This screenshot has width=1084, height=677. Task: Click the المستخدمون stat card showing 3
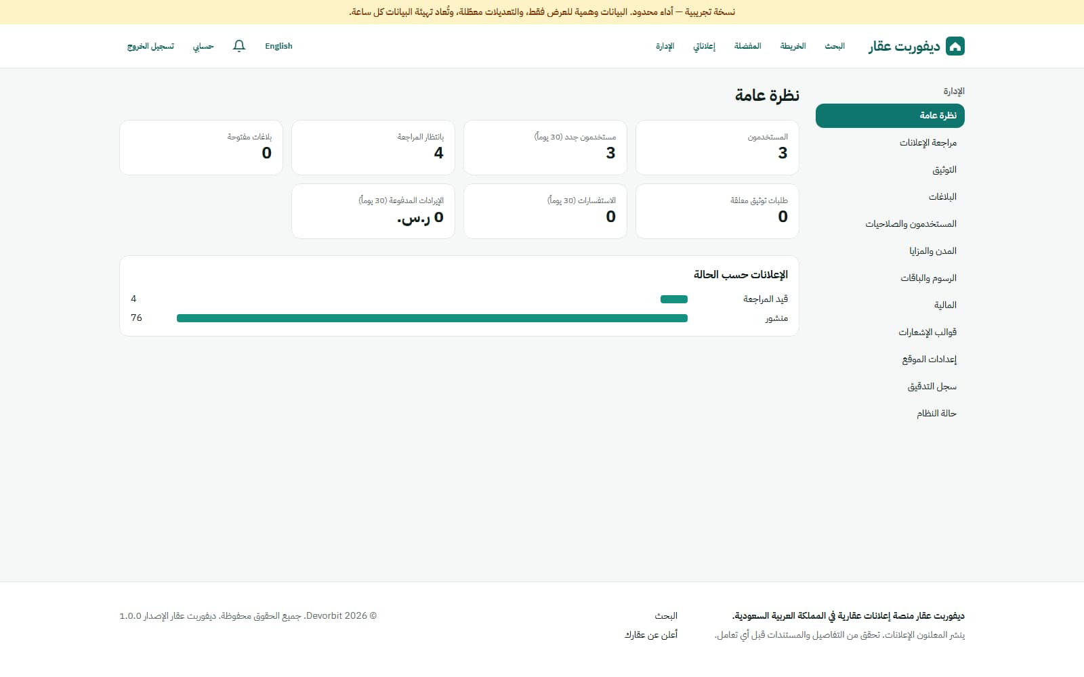coord(717,148)
